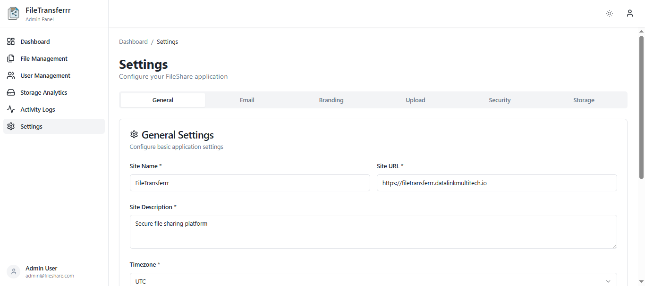Select the Dashboard grid icon in sidebar
645x286 pixels.
[11, 41]
